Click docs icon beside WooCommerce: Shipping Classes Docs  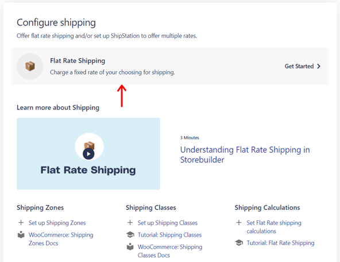(x=130, y=247)
